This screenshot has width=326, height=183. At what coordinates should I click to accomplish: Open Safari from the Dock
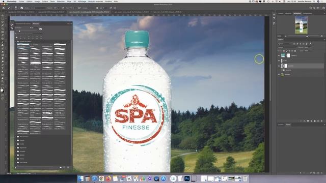[94, 178]
